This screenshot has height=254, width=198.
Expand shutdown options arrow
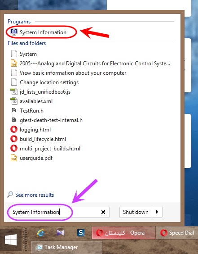pos(157,212)
